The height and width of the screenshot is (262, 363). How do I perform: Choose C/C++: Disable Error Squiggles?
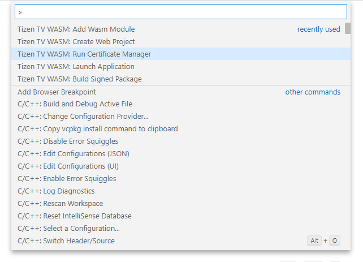pyautogui.click(x=181, y=141)
